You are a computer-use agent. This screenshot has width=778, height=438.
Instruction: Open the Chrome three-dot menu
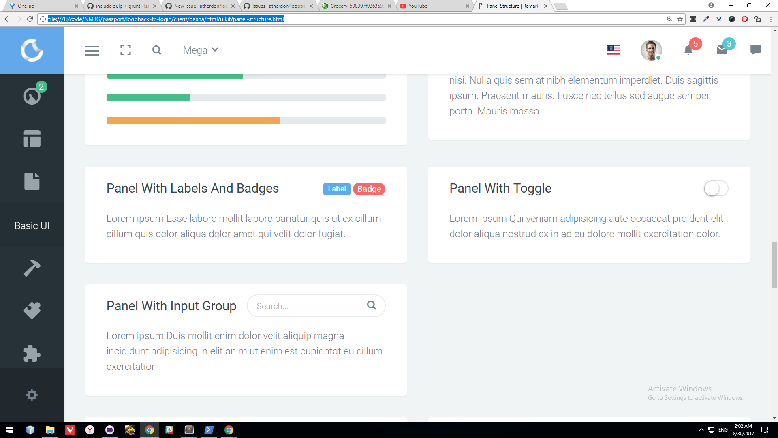[x=771, y=19]
